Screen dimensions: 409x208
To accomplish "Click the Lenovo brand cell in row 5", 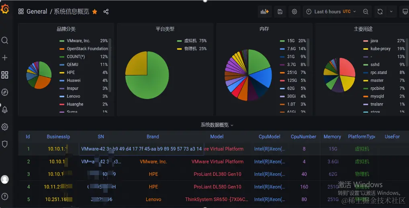I will 153,200.
